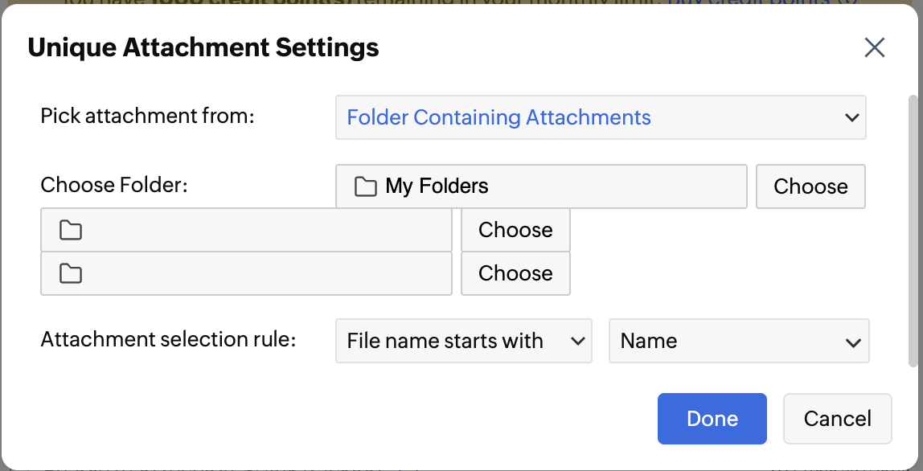Click the Attachment selection rule label
This screenshot has height=471, width=923.
click(168, 339)
